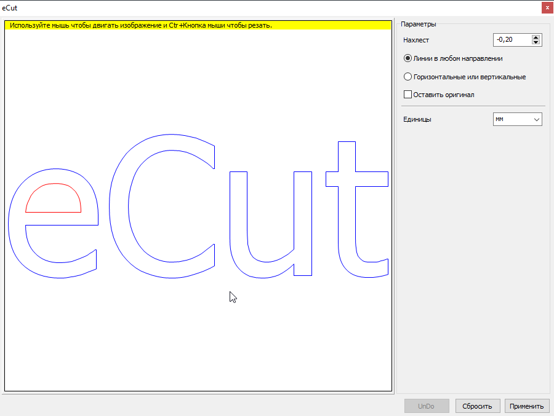The height and width of the screenshot is (416, 554).
Task: Click the 'Сбросить' button
Action: (x=477, y=406)
